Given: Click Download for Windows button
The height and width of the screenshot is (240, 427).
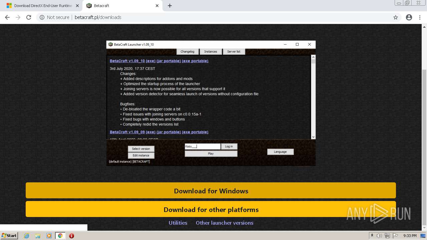Looking at the screenshot, I should (x=211, y=191).
